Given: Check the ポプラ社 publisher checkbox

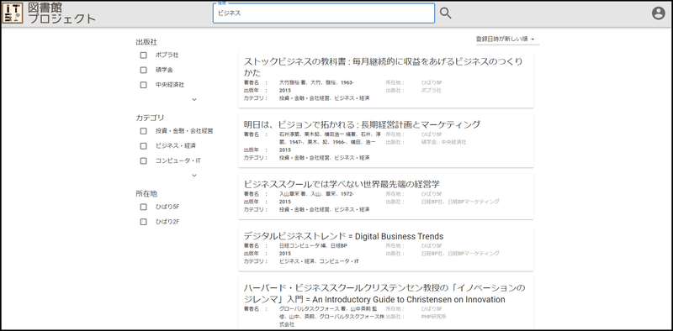Looking at the screenshot, I should (x=143, y=55).
